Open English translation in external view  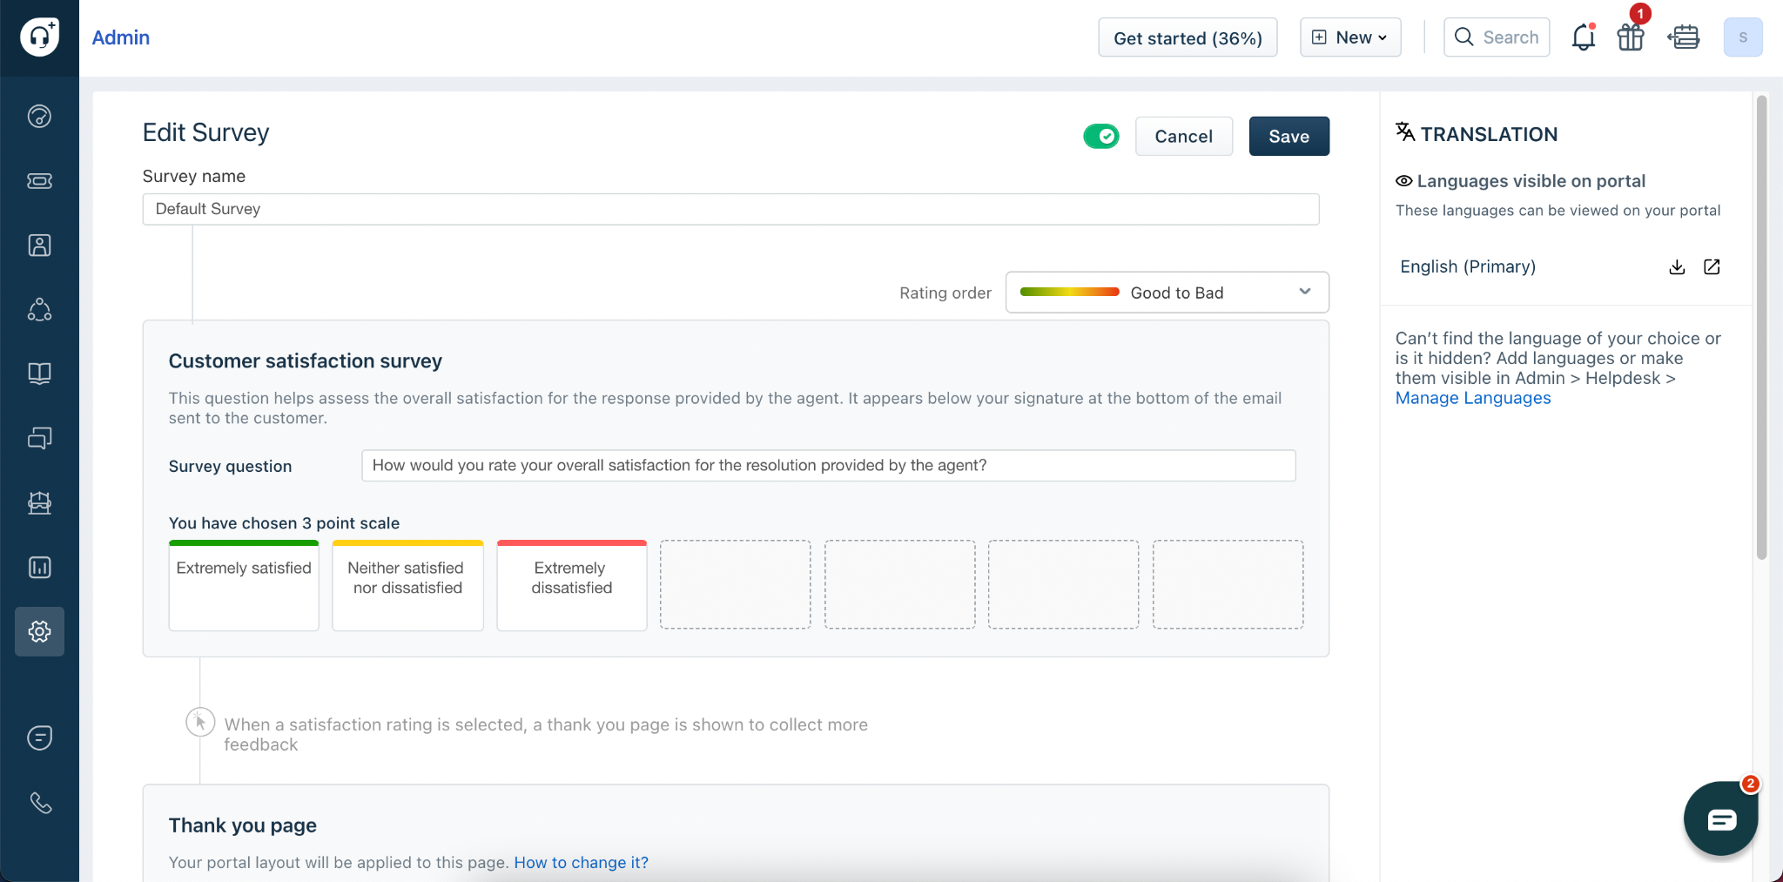coord(1712,267)
